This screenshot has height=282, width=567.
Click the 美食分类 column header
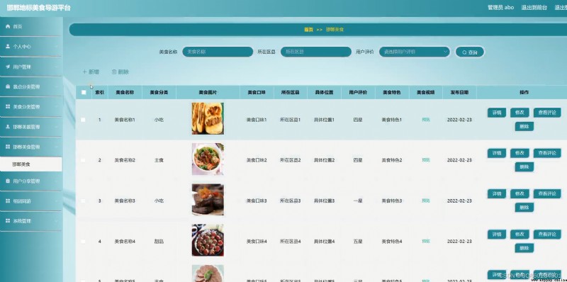[x=159, y=93]
